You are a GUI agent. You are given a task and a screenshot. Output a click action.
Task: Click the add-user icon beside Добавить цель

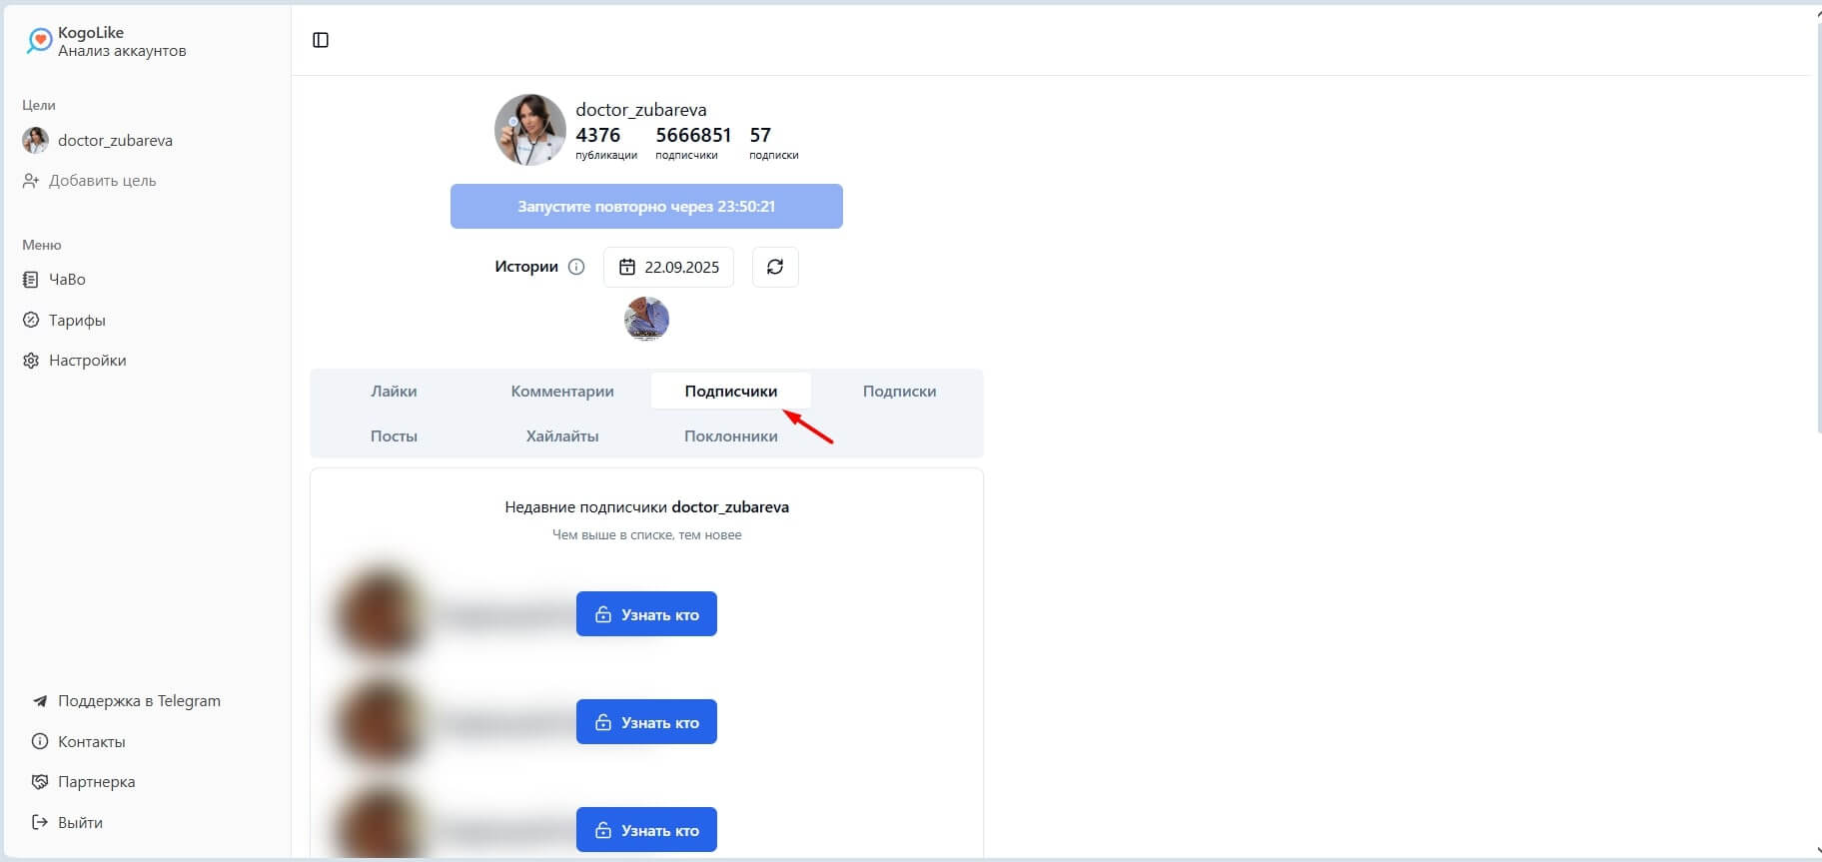pyautogui.click(x=31, y=181)
